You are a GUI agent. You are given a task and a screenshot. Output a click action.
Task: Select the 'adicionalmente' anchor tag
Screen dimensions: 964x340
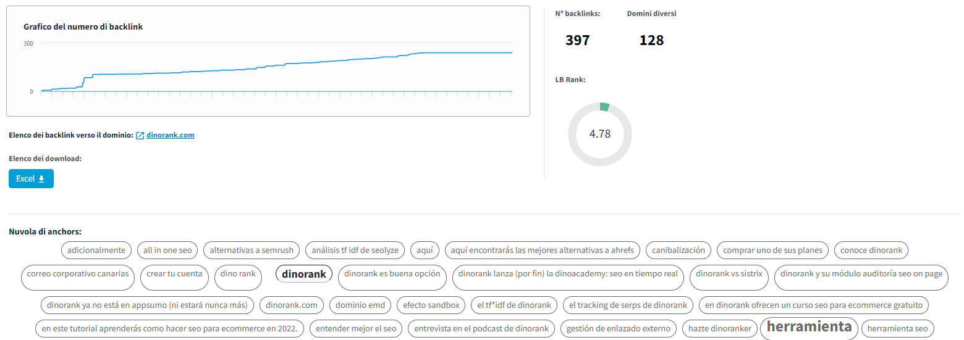coord(96,251)
